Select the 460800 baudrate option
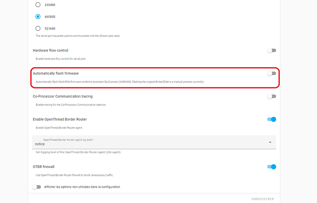Screen dimensions: 317x203 pyautogui.click(x=38, y=17)
